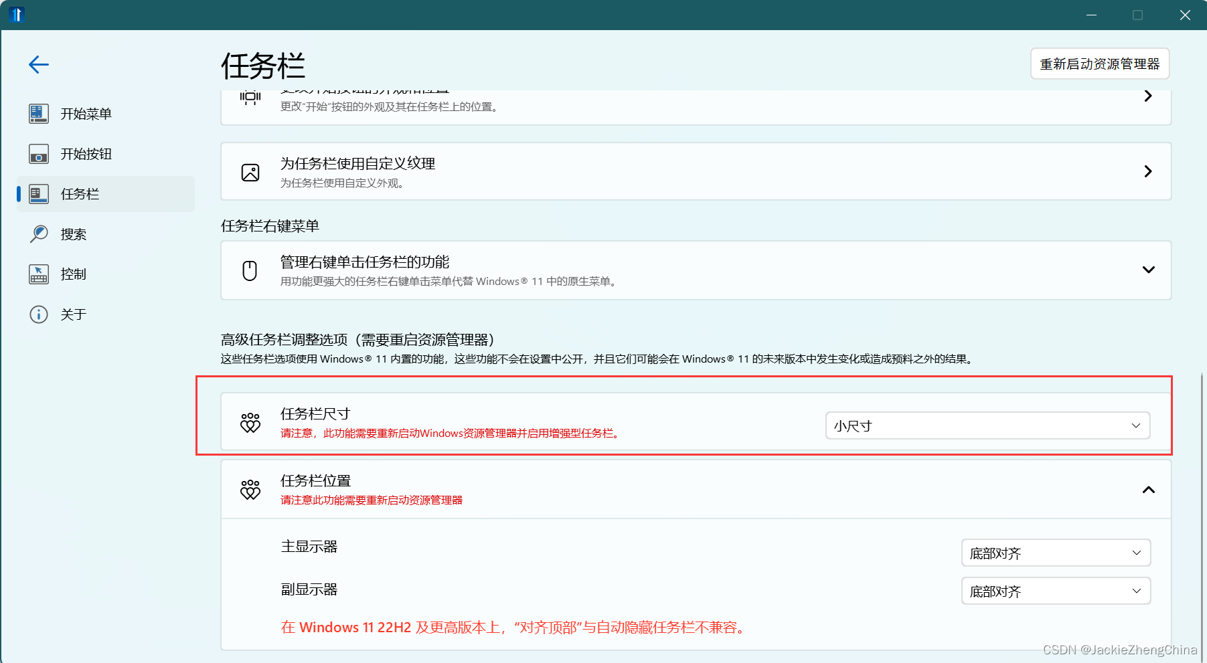Open the 副显示器 alignment combo box
The width and height of the screenshot is (1207, 663).
click(1056, 591)
